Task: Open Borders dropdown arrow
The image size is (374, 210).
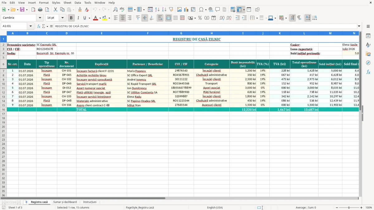Action: (x=257, y=18)
